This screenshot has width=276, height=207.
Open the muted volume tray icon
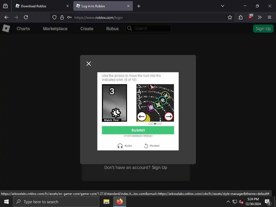[241, 202]
